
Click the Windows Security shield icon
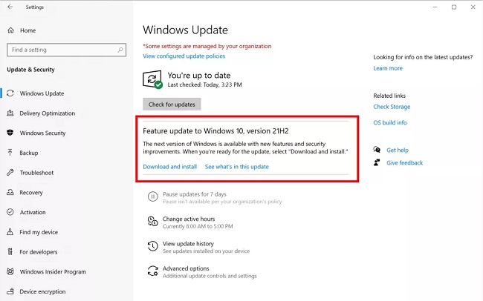tap(10, 133)
